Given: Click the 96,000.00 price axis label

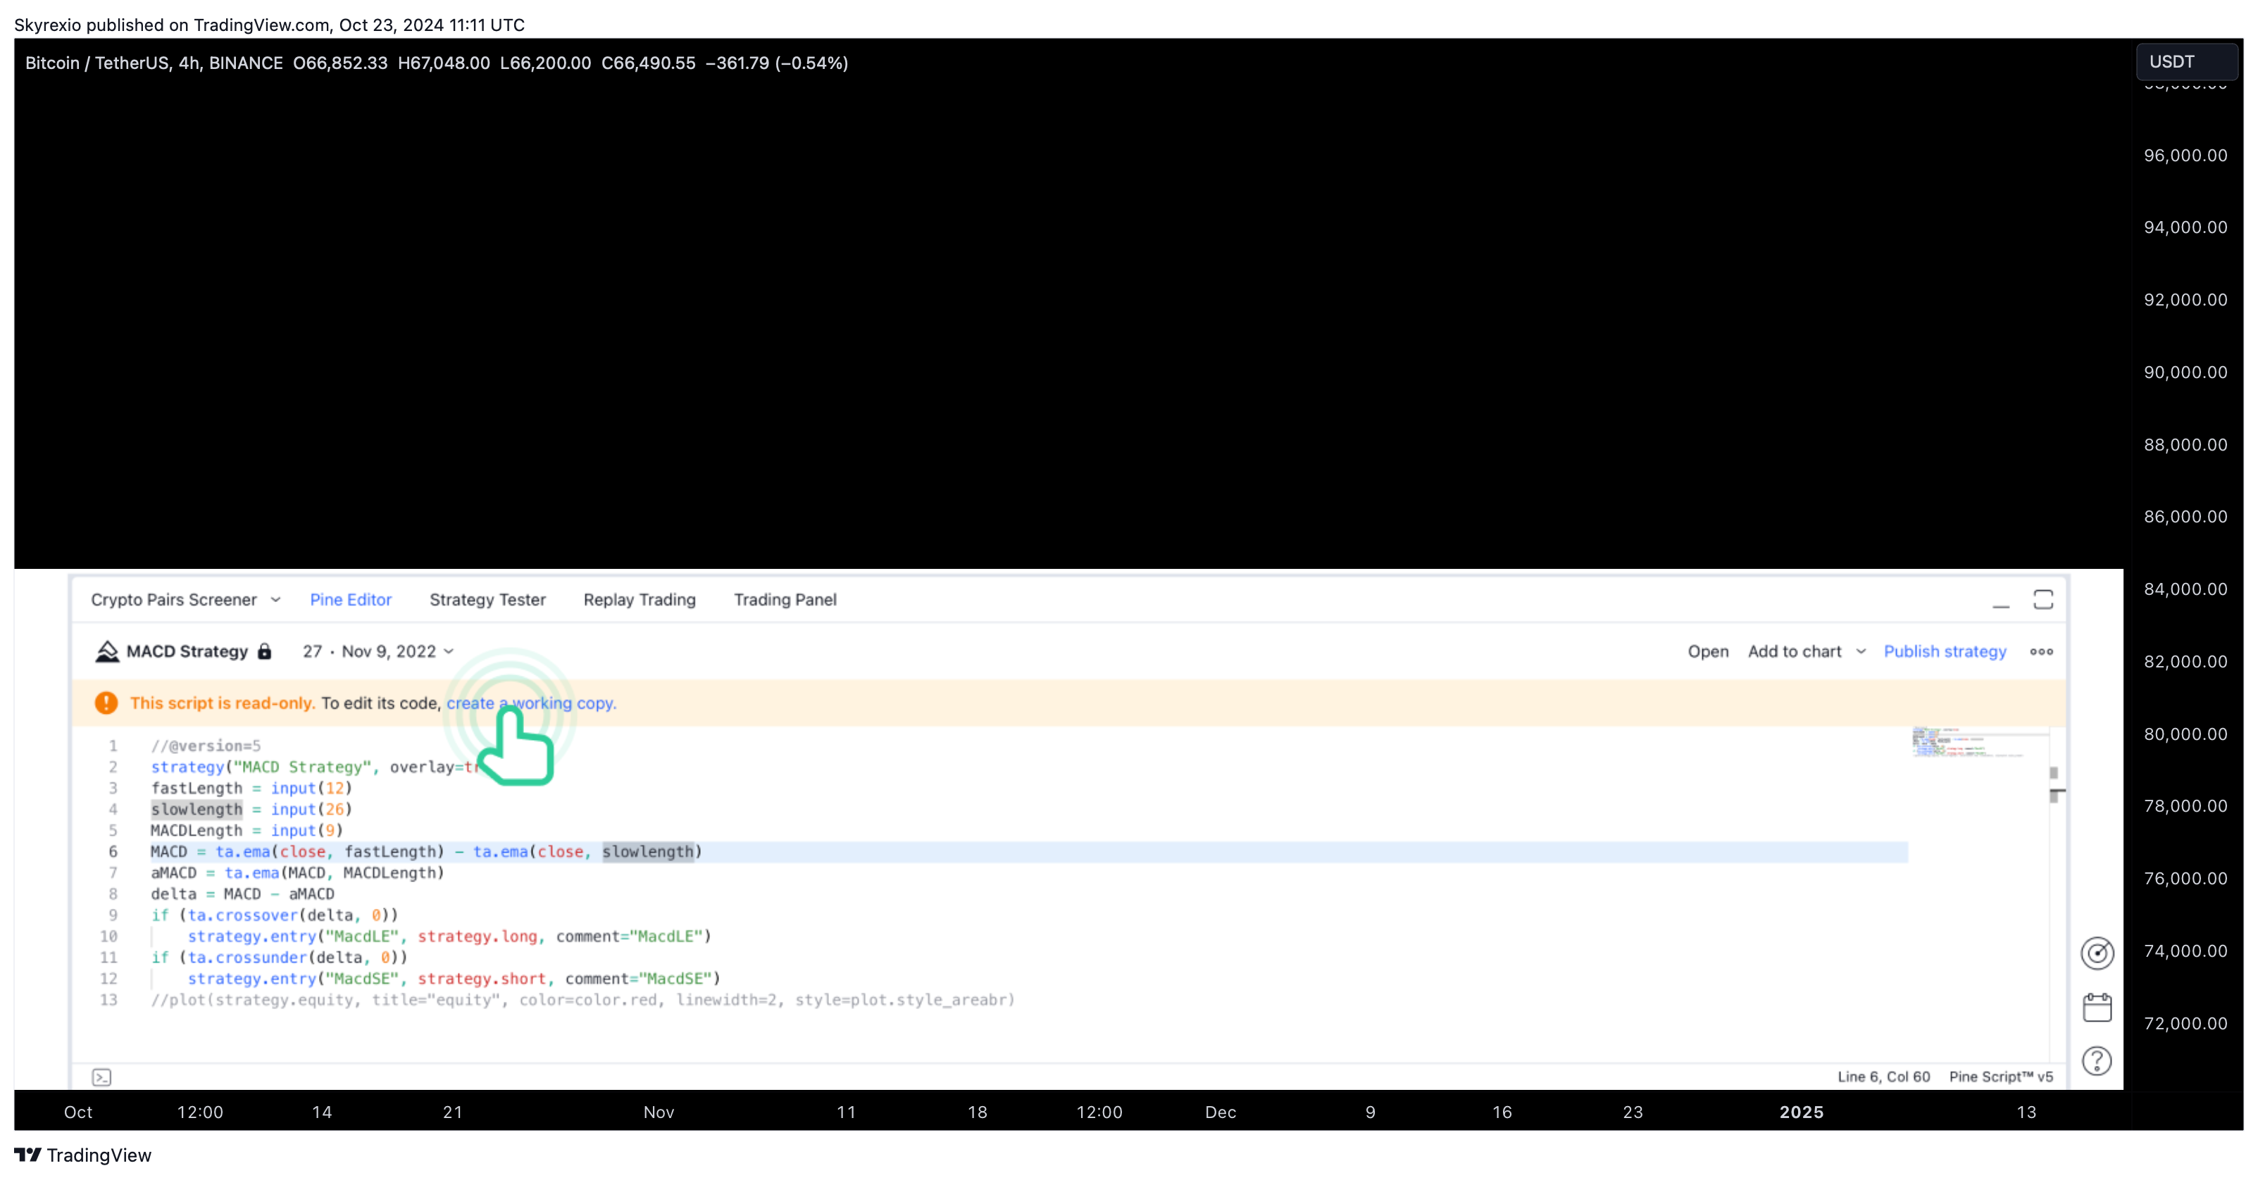Looking at the screenshot, I should pos(2184,156).
